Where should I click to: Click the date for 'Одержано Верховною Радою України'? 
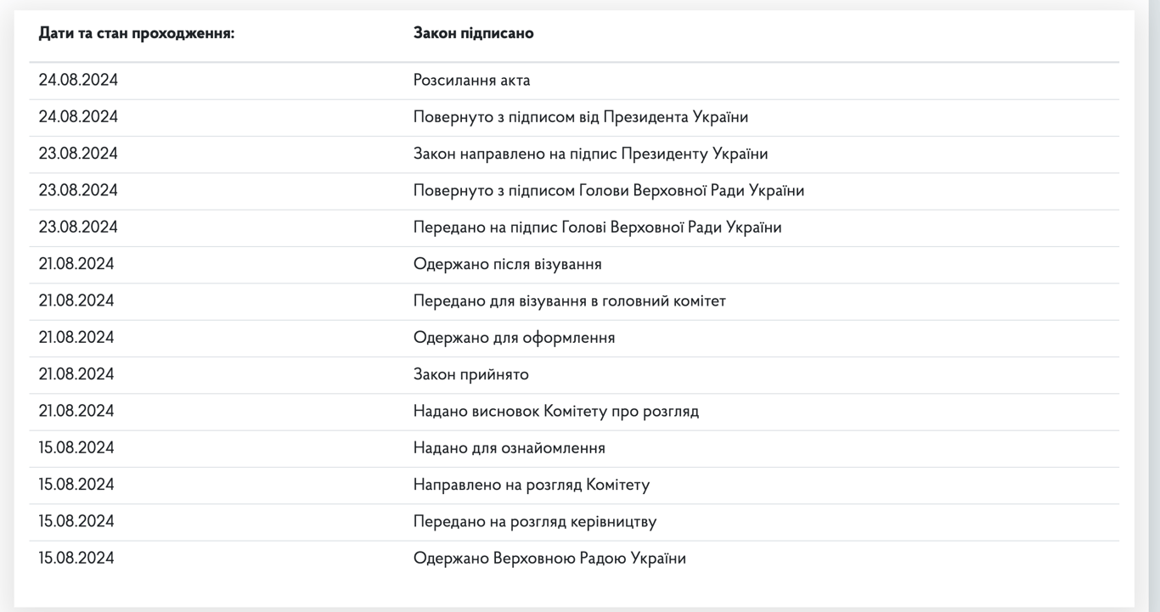76,559
